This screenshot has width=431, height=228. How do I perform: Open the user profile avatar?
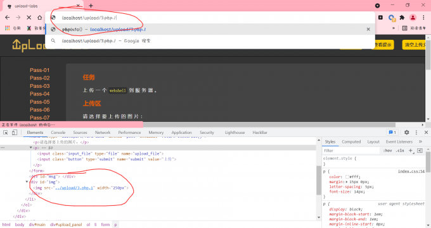(x=413, y=18)
